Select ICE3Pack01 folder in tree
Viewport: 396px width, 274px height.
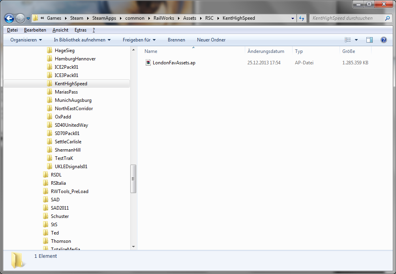coord(66,75)
